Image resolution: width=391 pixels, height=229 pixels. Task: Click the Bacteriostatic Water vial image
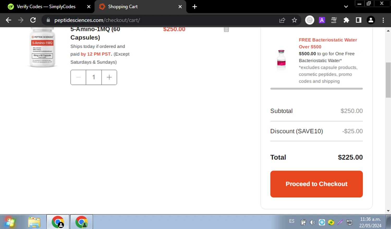point(281,60)
